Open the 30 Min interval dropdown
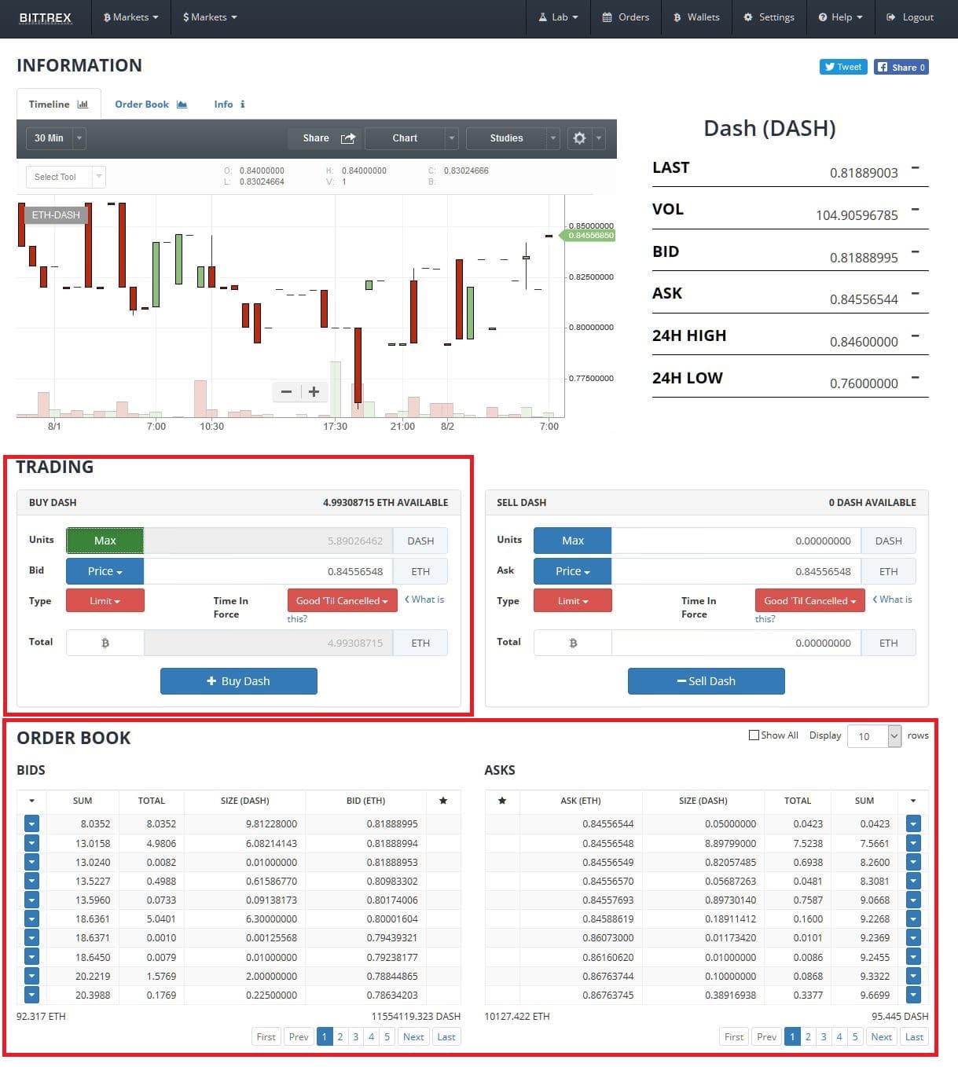 [x=54, y=138]
